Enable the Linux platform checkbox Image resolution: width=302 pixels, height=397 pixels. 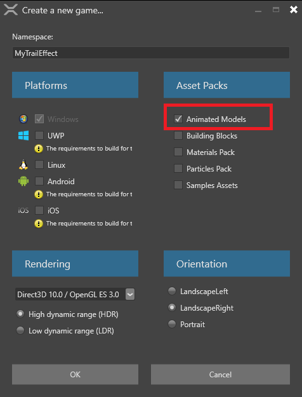coord(39,165)
